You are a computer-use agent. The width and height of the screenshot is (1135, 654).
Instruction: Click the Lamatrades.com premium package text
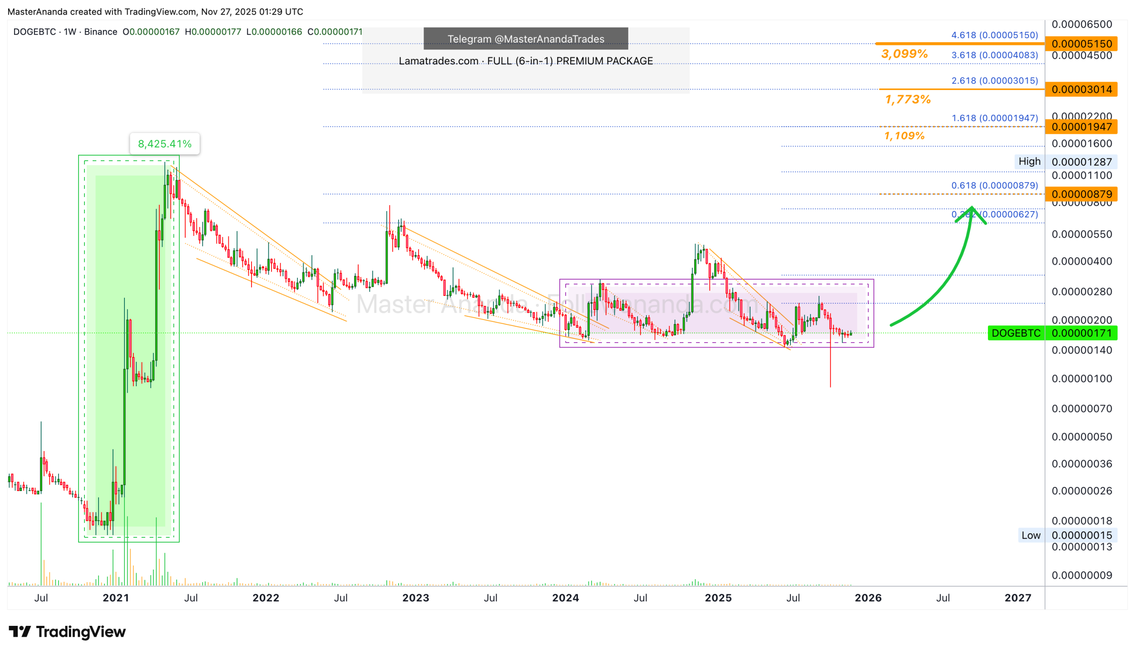coord(526,61)
